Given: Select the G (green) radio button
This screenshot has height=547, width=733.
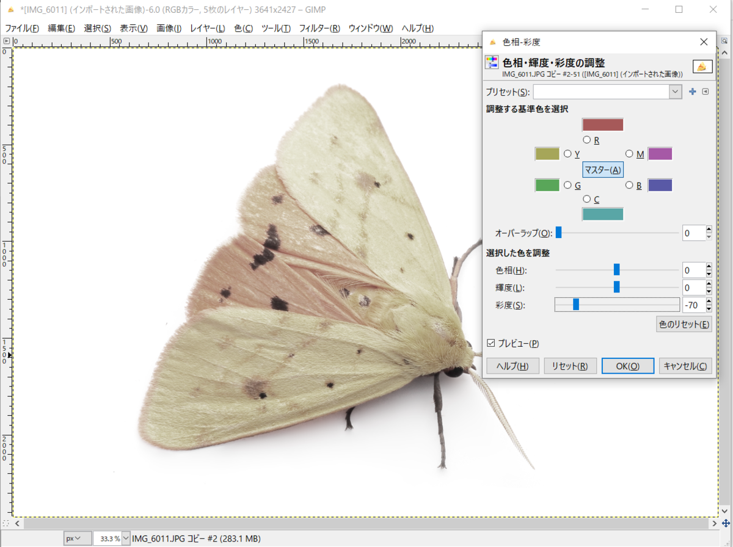Looking at the screenshot, I should 567,185.
